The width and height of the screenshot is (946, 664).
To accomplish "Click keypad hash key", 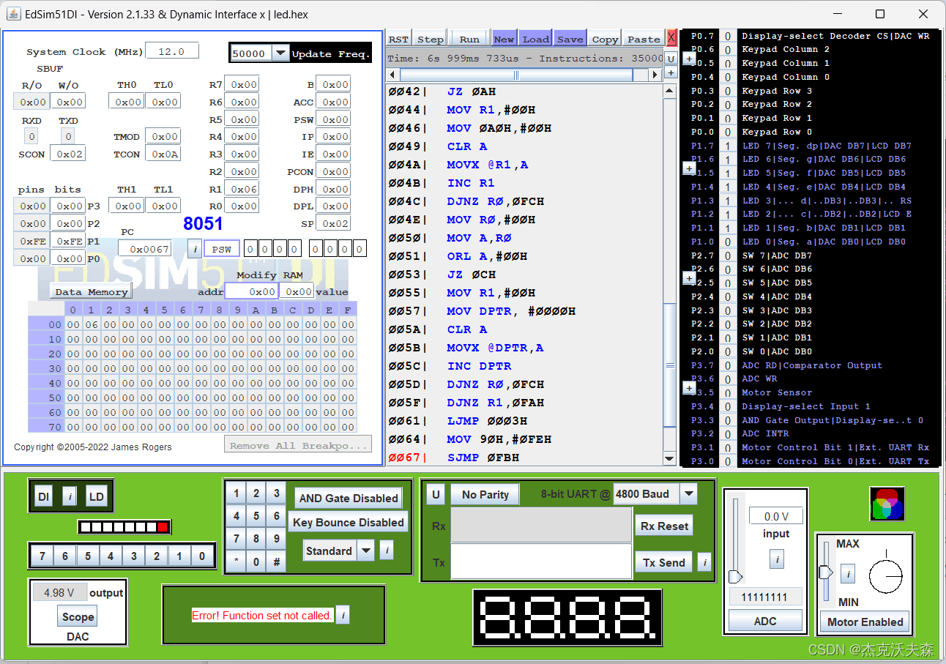I will 276,562.
